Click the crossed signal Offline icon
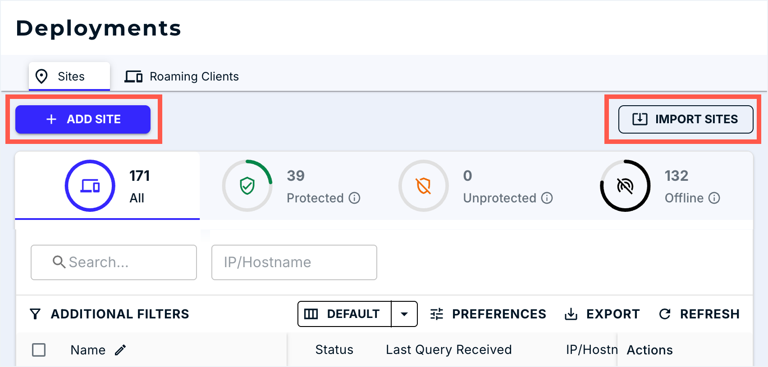This screenshot has width=768, height=367. 625,186
